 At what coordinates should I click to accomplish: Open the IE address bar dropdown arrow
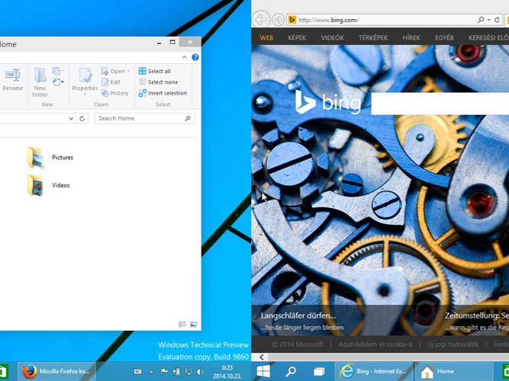488,20
